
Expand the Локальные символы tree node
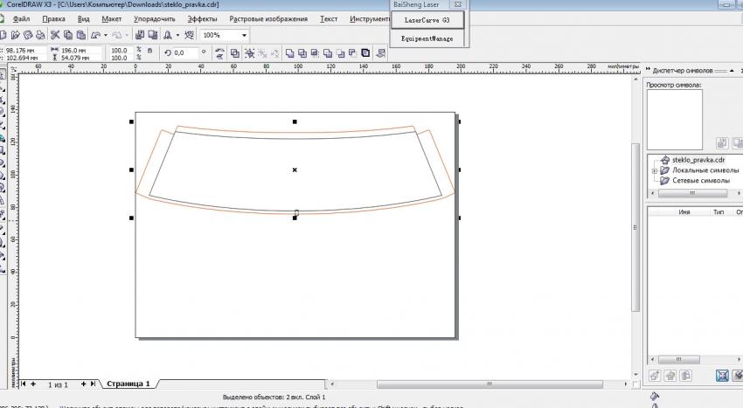point(654,170)
